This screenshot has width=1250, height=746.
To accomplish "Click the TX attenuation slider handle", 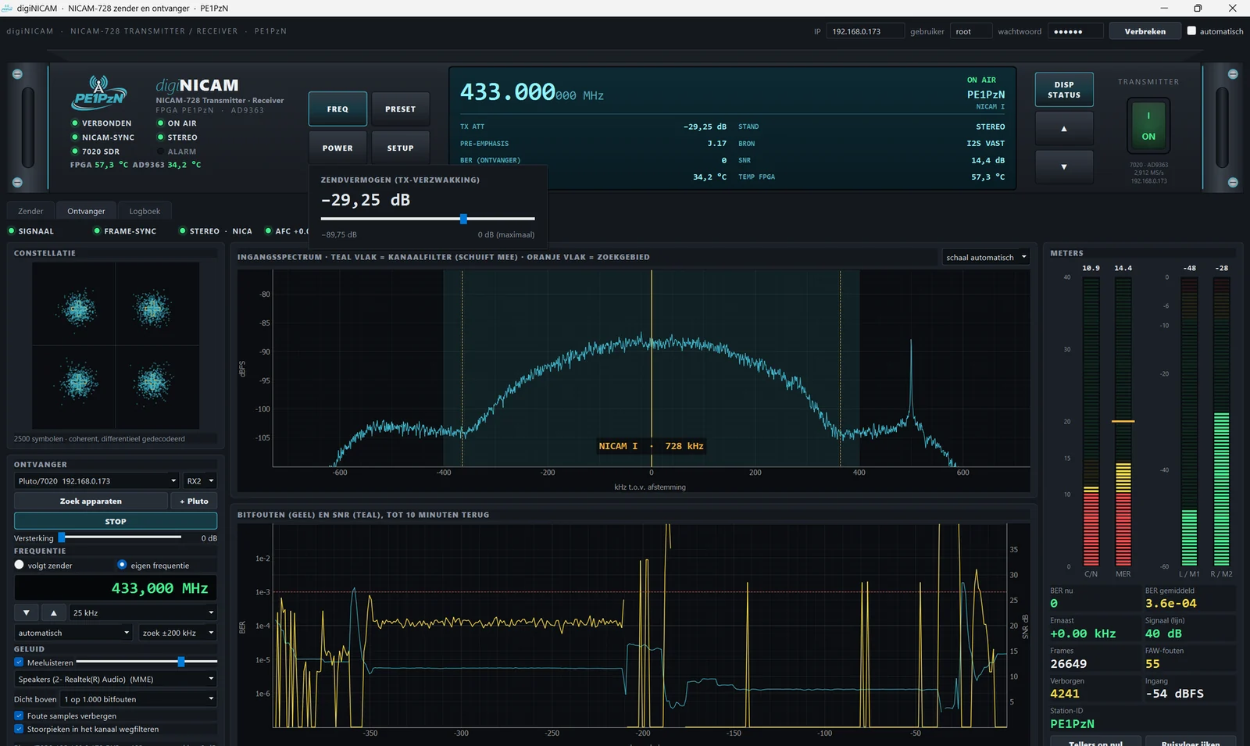I will pos(463,219).
